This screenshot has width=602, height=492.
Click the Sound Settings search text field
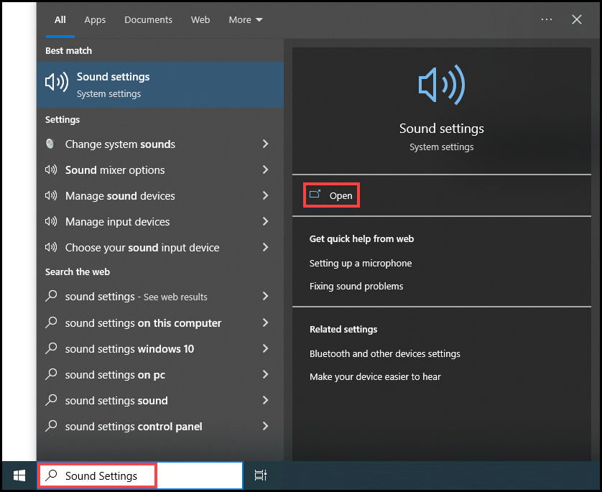pyautogui.click(x=140, y=475)
